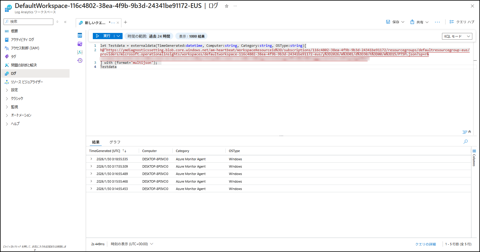Open the run options dropdown arrow
Screen dimensions: 480x252
pos(118,36)
